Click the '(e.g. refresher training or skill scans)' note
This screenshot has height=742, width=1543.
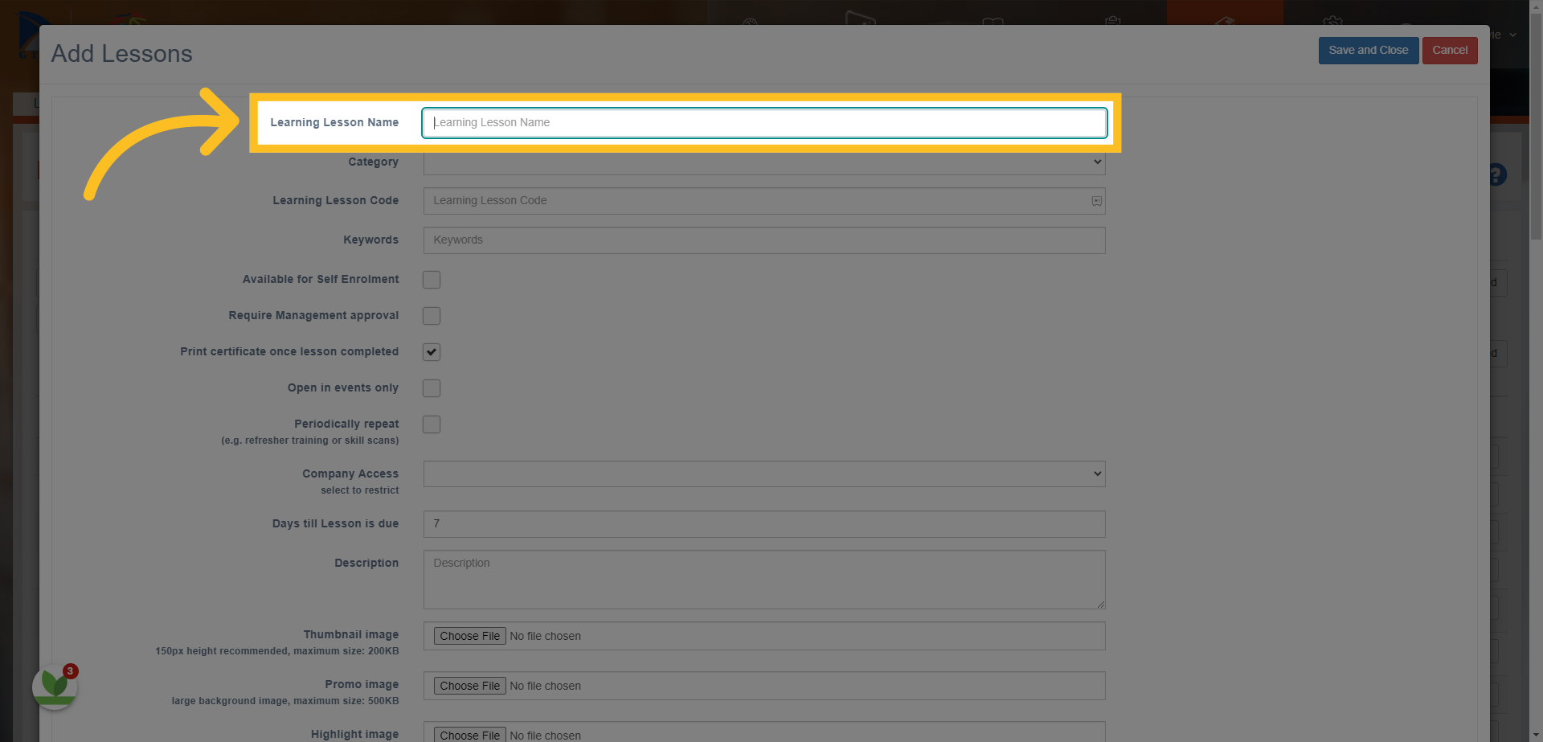click(x=310, y=441)
